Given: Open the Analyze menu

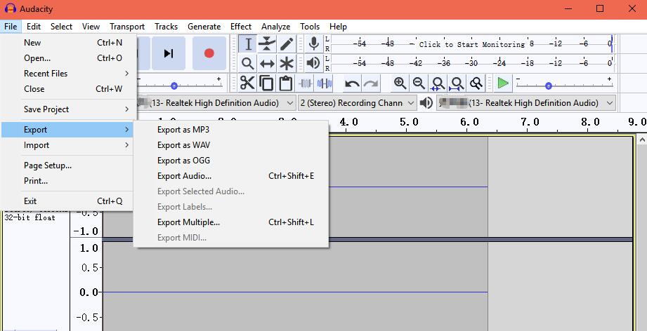Looking at the screenshot, I should [x=275, y=27].
